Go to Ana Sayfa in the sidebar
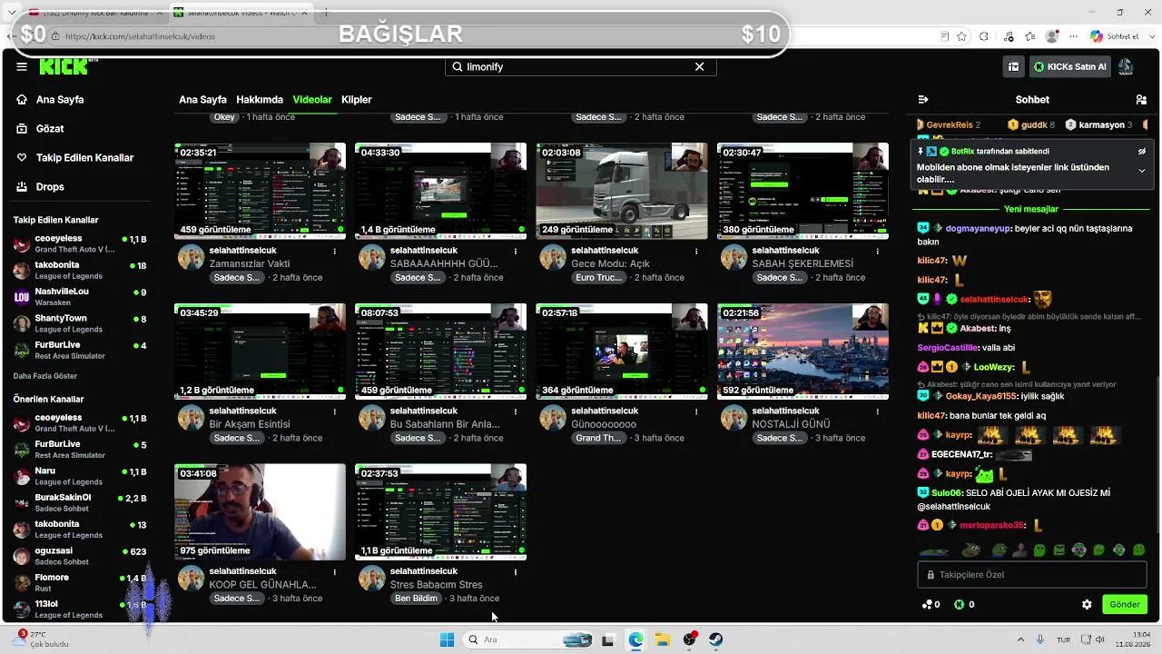This screenshot has width=1162, height=654. click(x=60, y=99)
